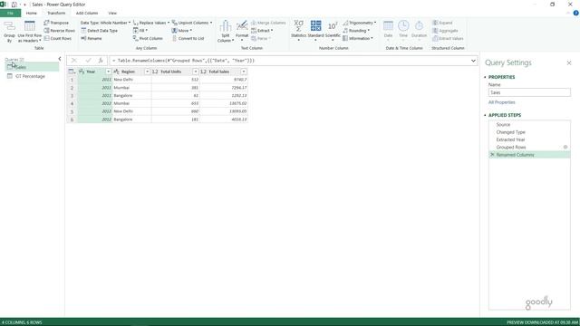
Task: Open Replace Values dropdown
Action: [x=151, y=23]
